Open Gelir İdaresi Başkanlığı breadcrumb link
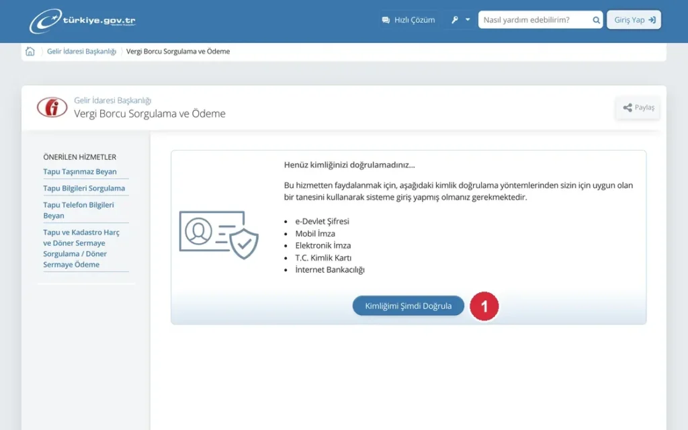The height and width of the screenshot is (430, 688). [81, 51]
